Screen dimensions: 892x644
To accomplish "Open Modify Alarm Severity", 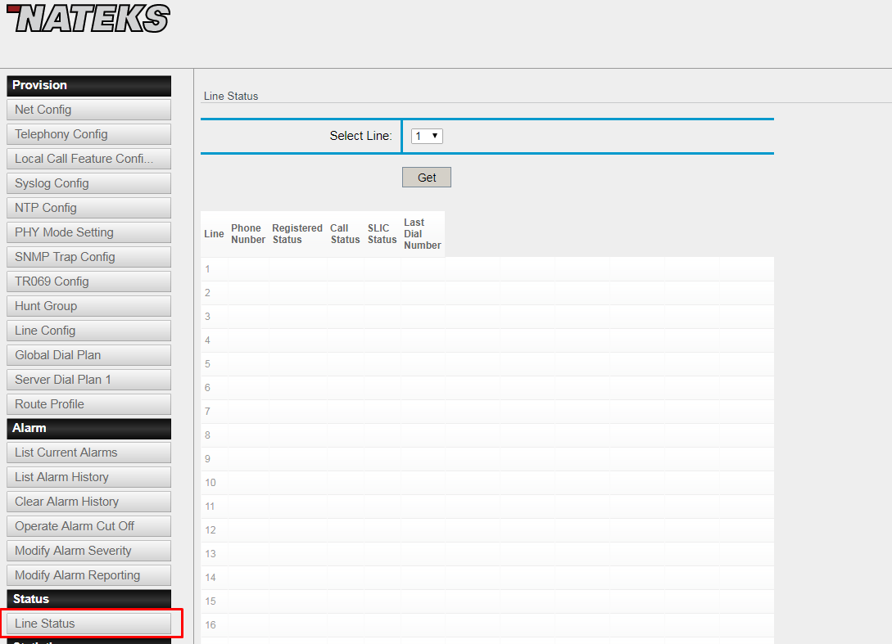I will [88, 551].
